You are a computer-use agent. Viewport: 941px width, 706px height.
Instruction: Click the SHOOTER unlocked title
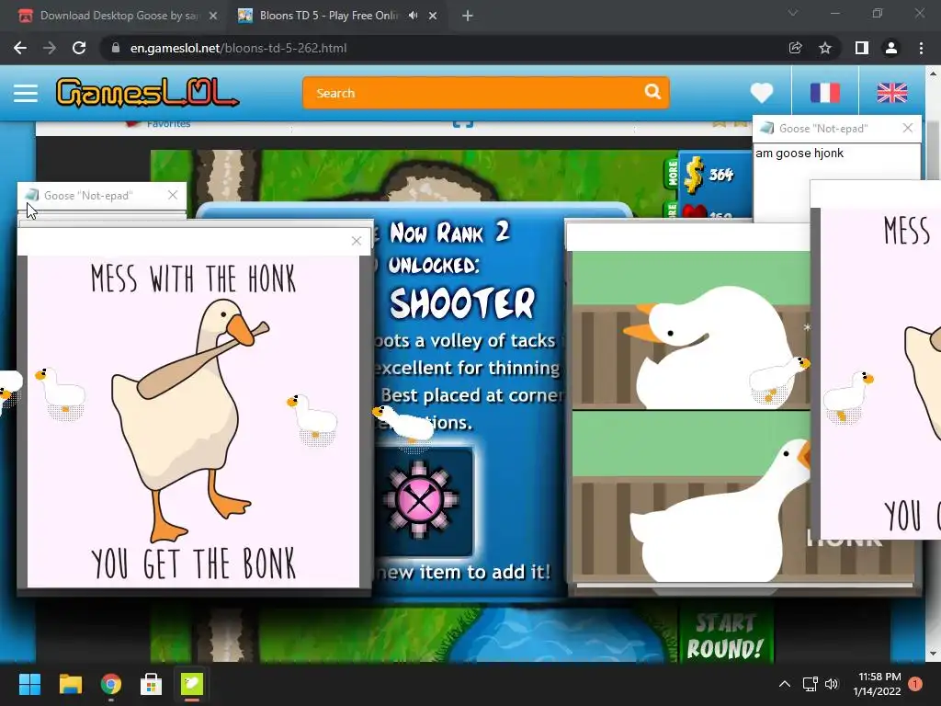tap(461, 302)
